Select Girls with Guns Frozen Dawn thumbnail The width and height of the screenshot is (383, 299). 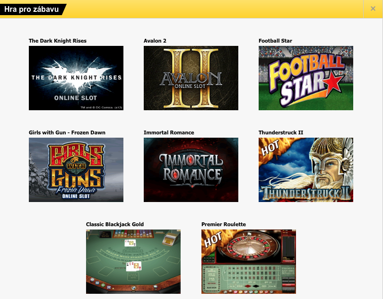76,170
